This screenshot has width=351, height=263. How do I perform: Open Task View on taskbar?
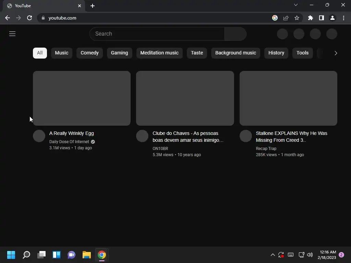[x=41, y=255]
